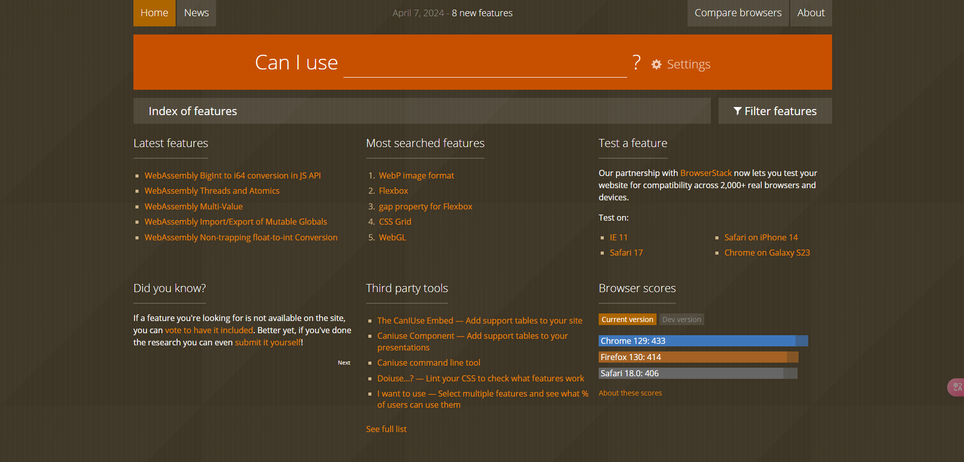This screenshot has height=462, width=964.
Task: Click the Safari 18.0 score bar
Action: click(698, 373)
